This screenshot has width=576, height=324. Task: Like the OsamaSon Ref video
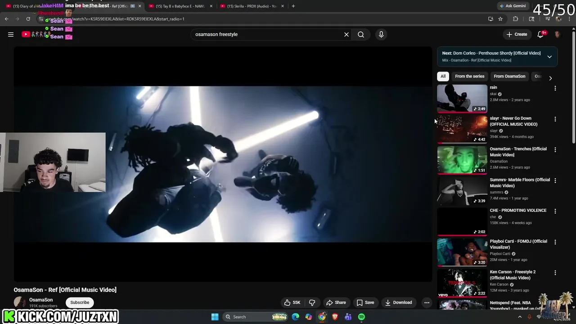(x=292, y=302)
